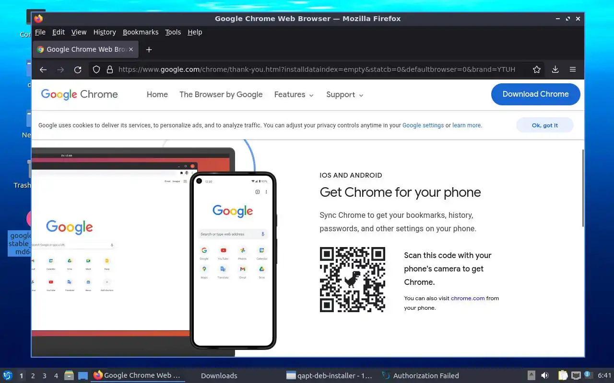Click the Trash desktop icon label
This screenshot has height=383, width=614.
[22, 185]
